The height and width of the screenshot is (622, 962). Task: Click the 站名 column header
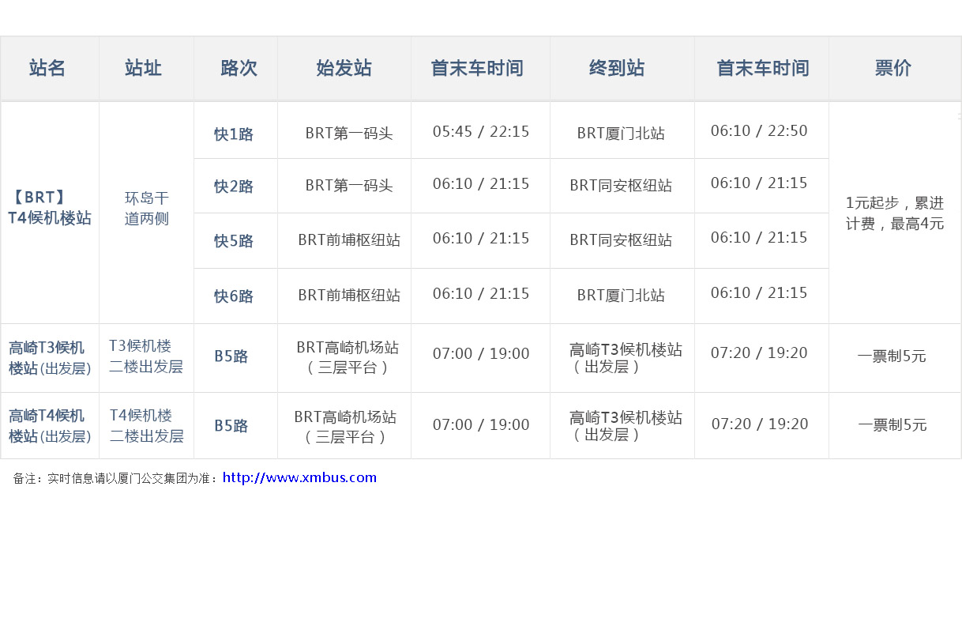click(x=47, y=69)
